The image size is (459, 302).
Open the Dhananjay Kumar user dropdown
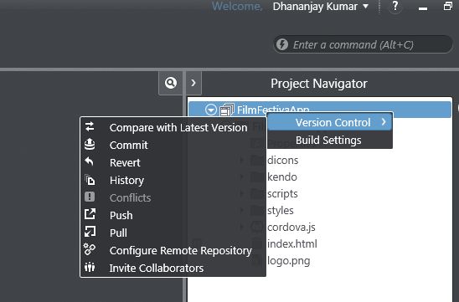[366, 6]
